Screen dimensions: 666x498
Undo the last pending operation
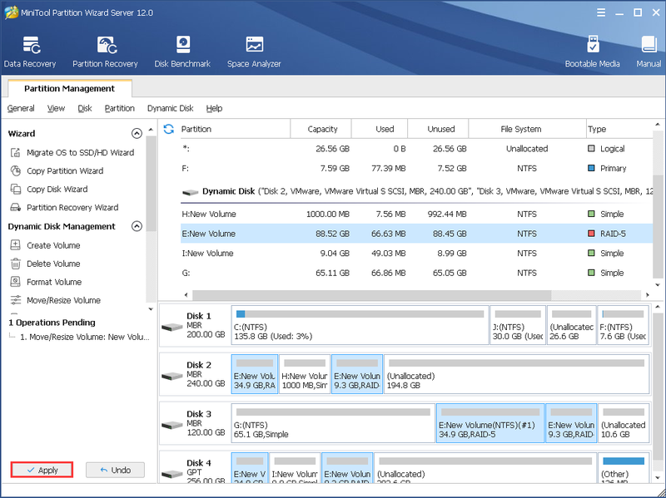115,470
